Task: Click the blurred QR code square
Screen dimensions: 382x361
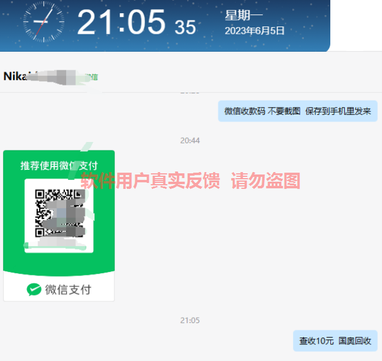Action: click(60, 214)
